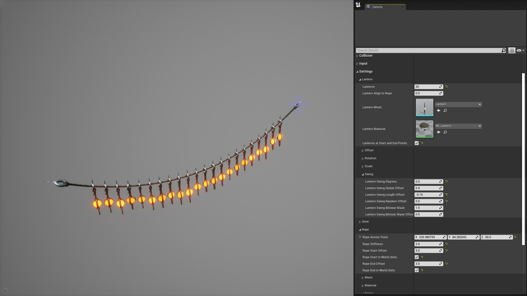Click the eye display-filter icon in Details panel

[519, 50]
